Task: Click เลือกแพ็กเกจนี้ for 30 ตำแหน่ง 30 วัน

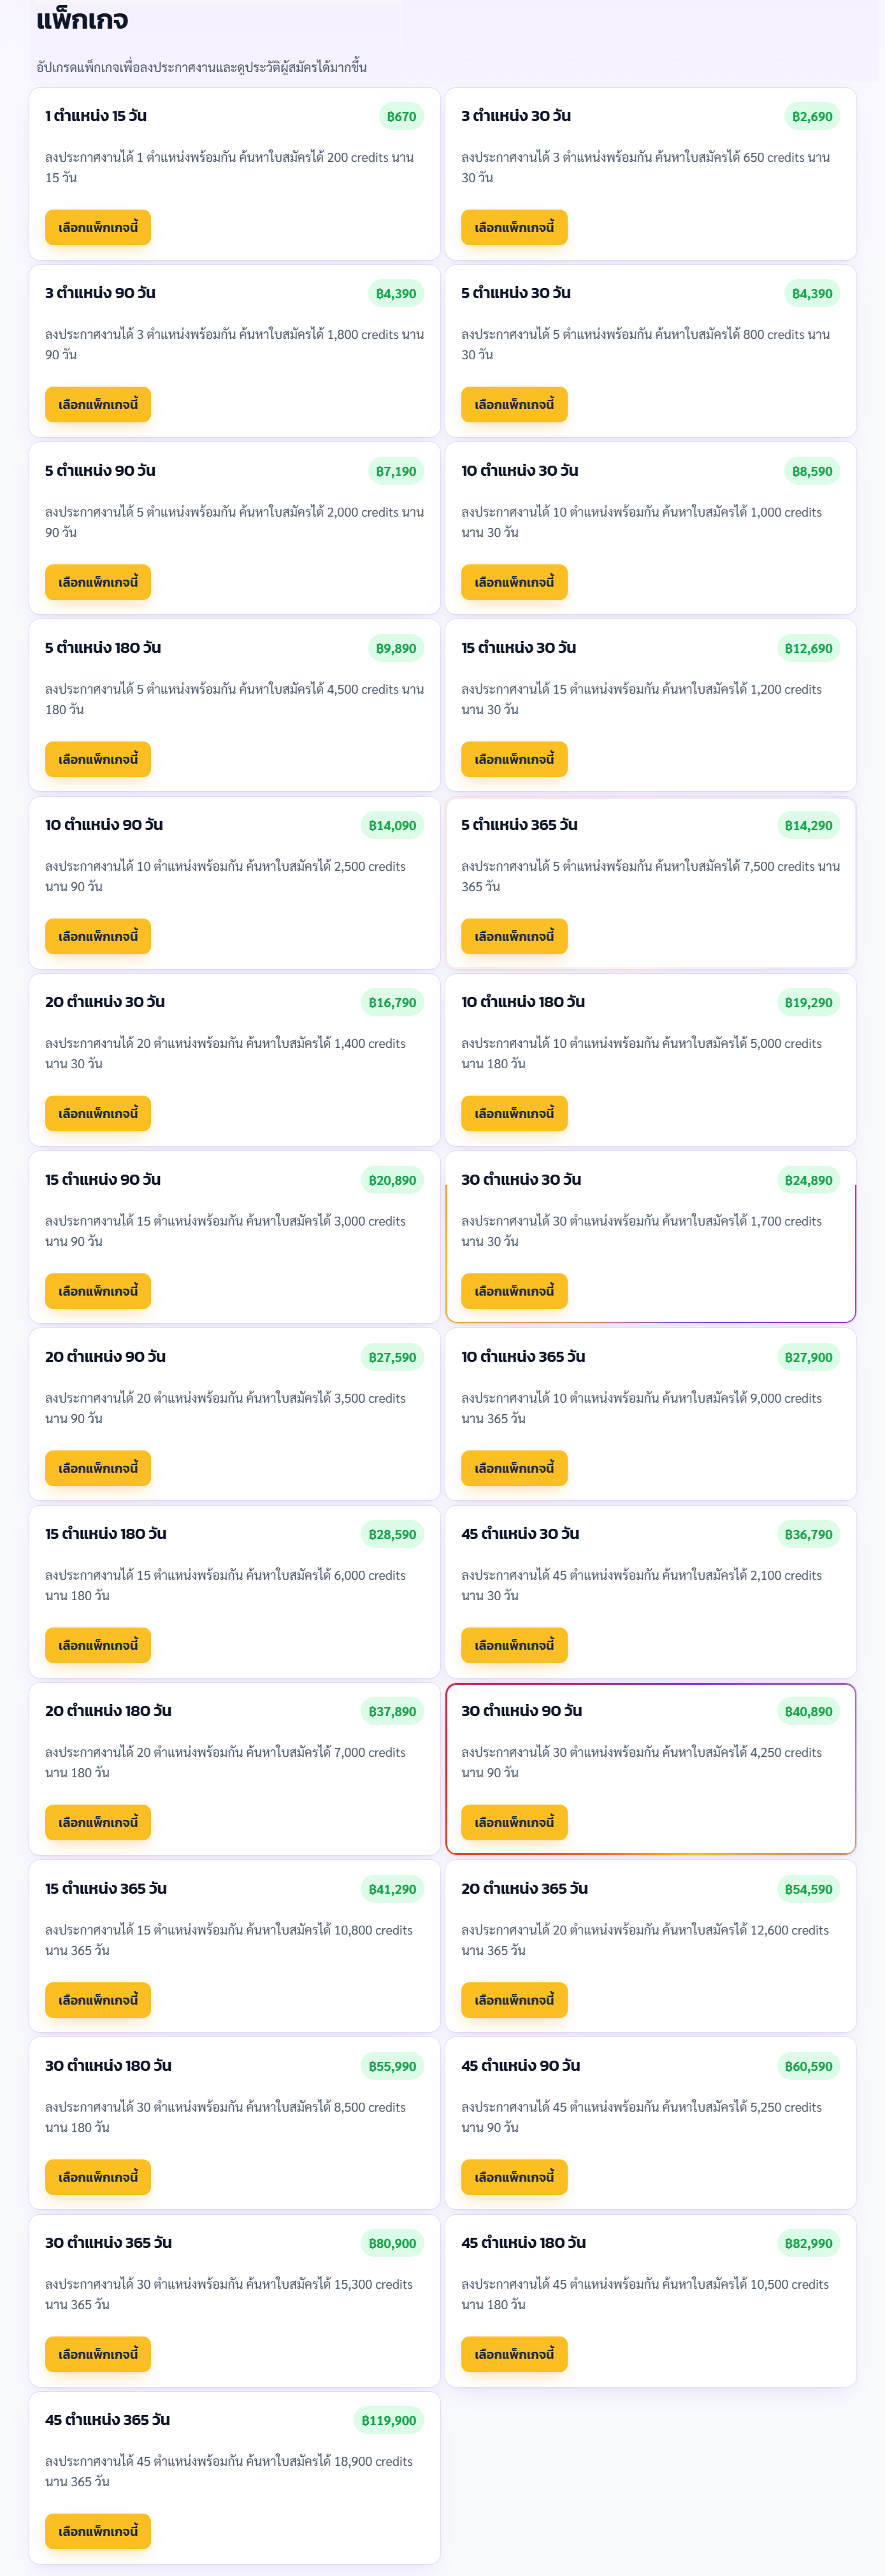Action: [x=514, y=1291]
